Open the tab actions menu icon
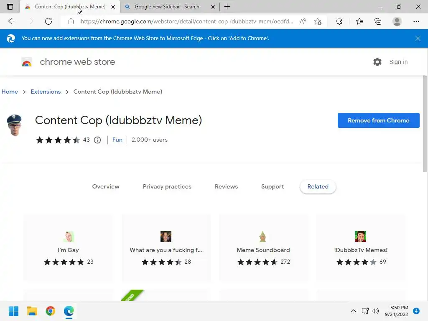The height and width of the screenshot is (321, 428). [x=10, y=7]
